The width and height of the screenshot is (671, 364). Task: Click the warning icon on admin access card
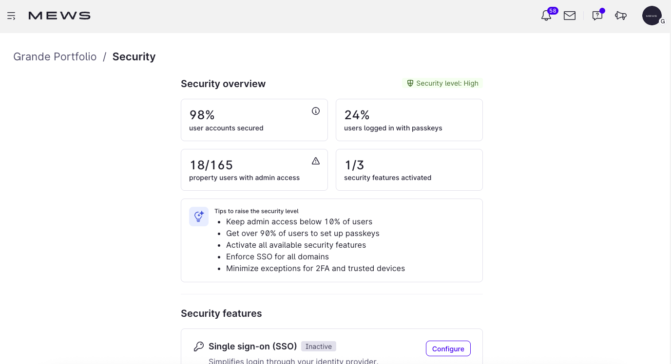point(315,161)
